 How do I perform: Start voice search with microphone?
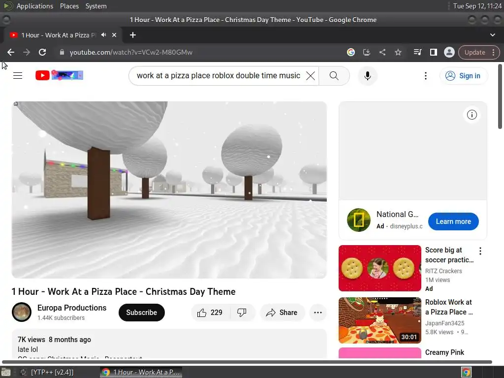coord(367,76)
